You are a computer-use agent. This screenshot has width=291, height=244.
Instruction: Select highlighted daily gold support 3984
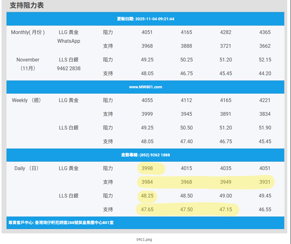(x=147, y=182)
